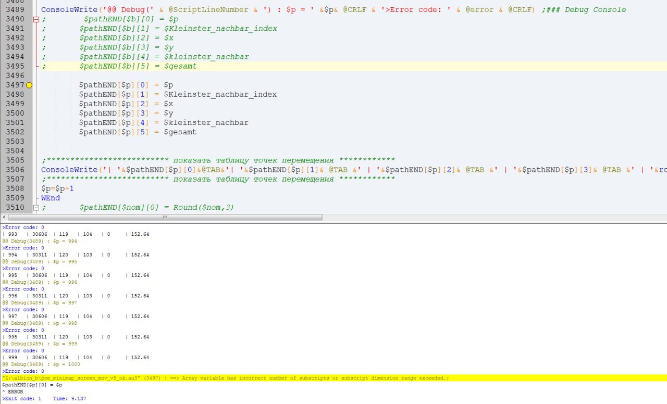Click the 'WEnd' keyword

click(51, 198)
